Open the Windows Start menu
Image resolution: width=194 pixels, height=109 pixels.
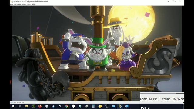tap(13, 106)
